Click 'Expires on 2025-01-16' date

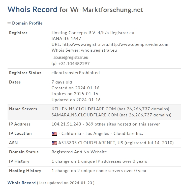(75, 94)
